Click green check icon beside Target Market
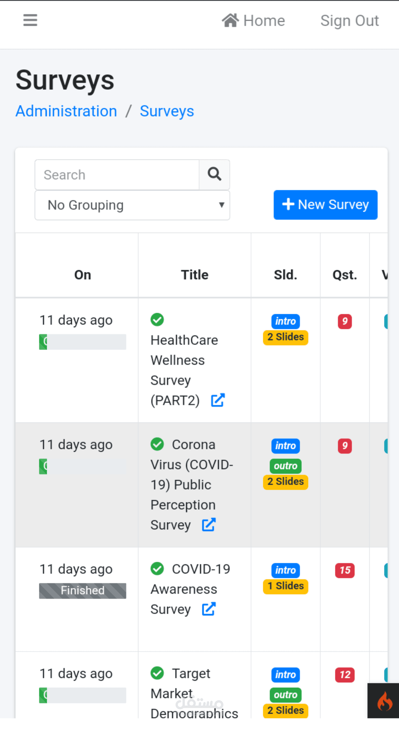Viewport: 399px width, 732px height. (157, 673)
